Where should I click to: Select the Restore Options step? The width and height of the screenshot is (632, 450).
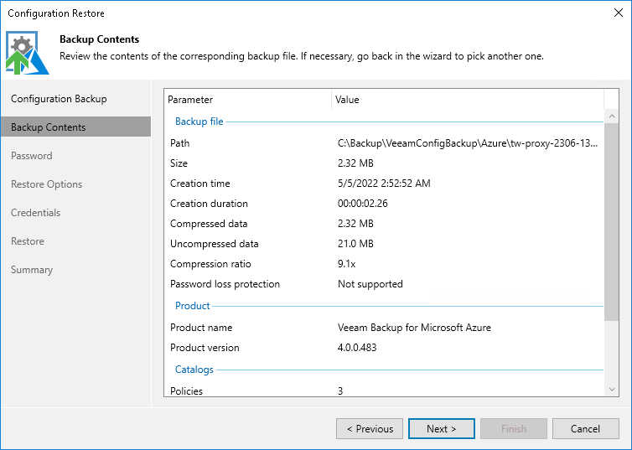pos(47,184)
